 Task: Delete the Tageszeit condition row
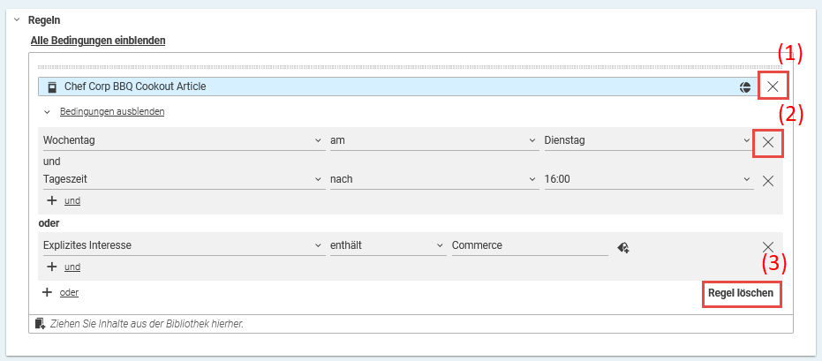click(767, 180)
